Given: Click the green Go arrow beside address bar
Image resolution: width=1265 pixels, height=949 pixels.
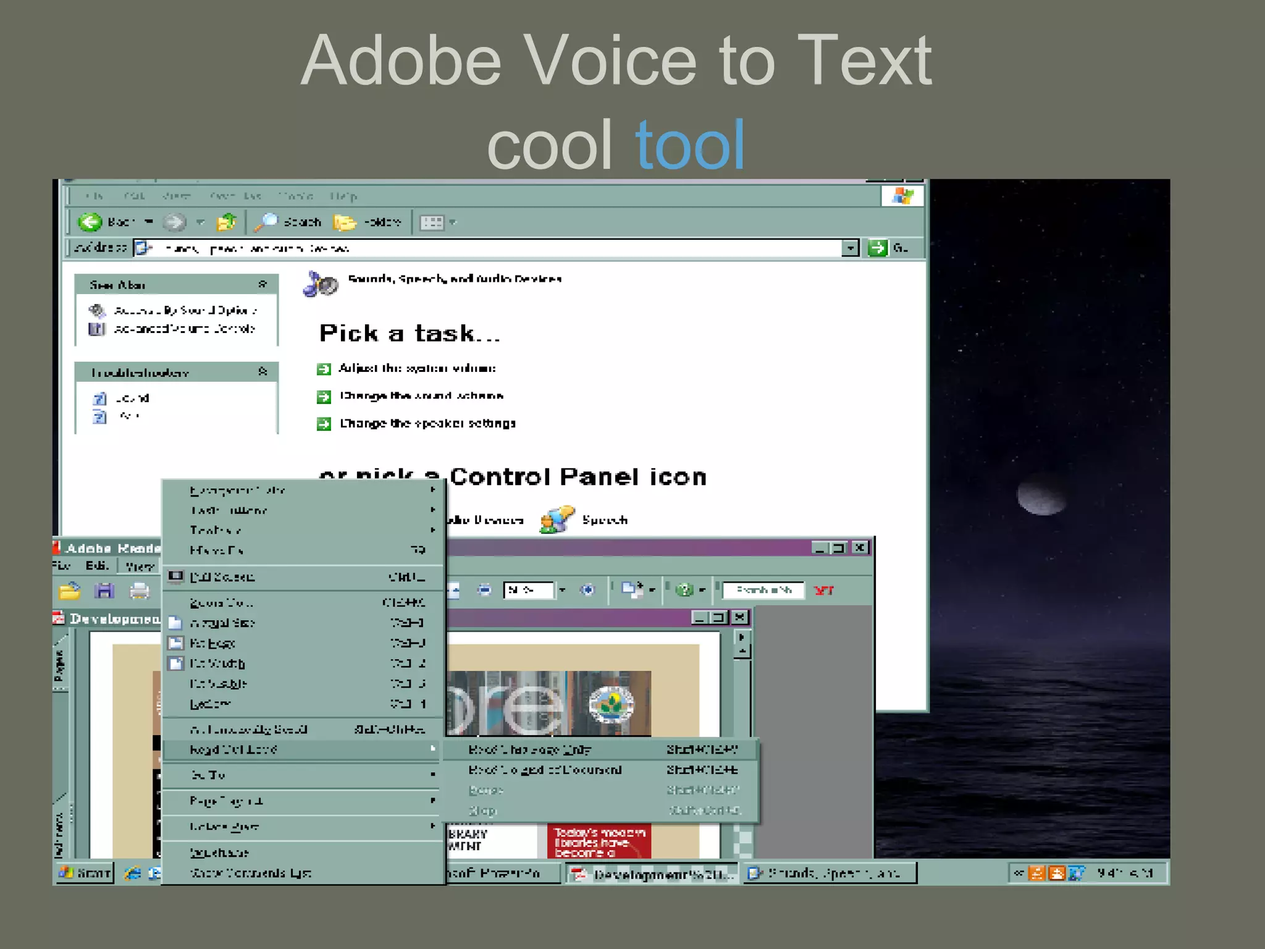Looking at the screenshot, I should (x=877, y=248).
